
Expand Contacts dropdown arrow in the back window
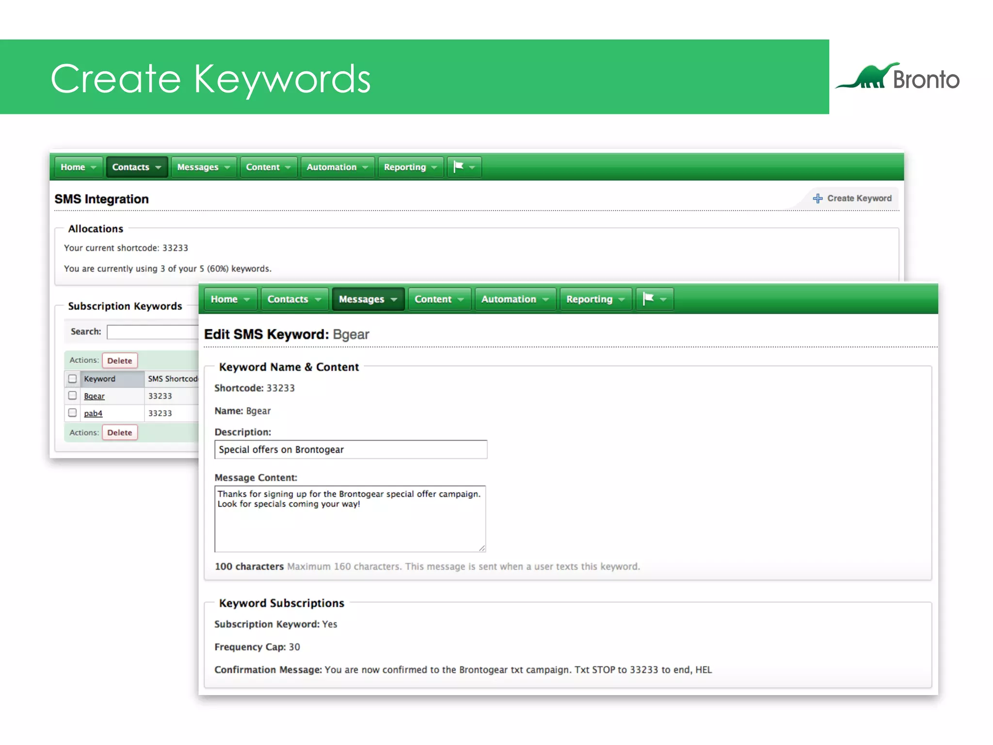pos(158,167)
